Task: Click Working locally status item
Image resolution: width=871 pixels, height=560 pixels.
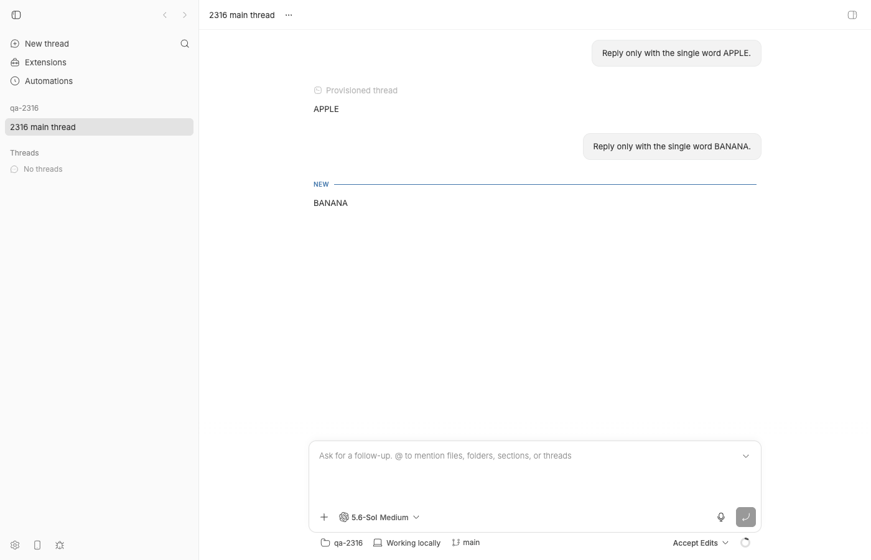Action: (407, 543)
